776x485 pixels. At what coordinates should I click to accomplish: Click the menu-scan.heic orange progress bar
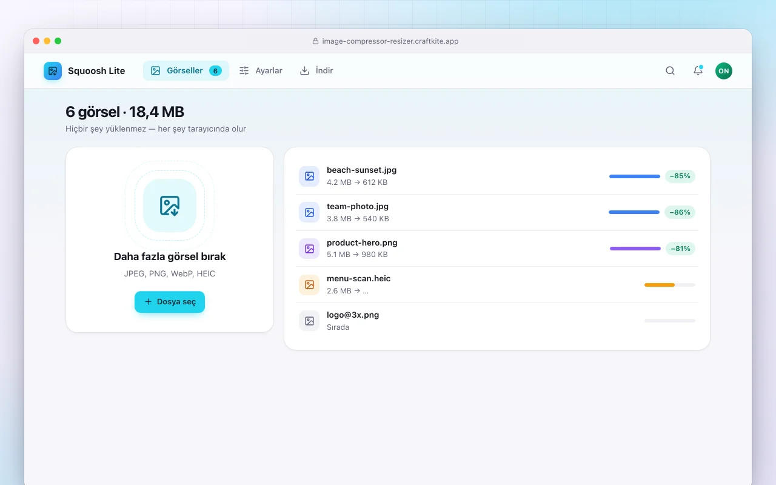point(670,285)
